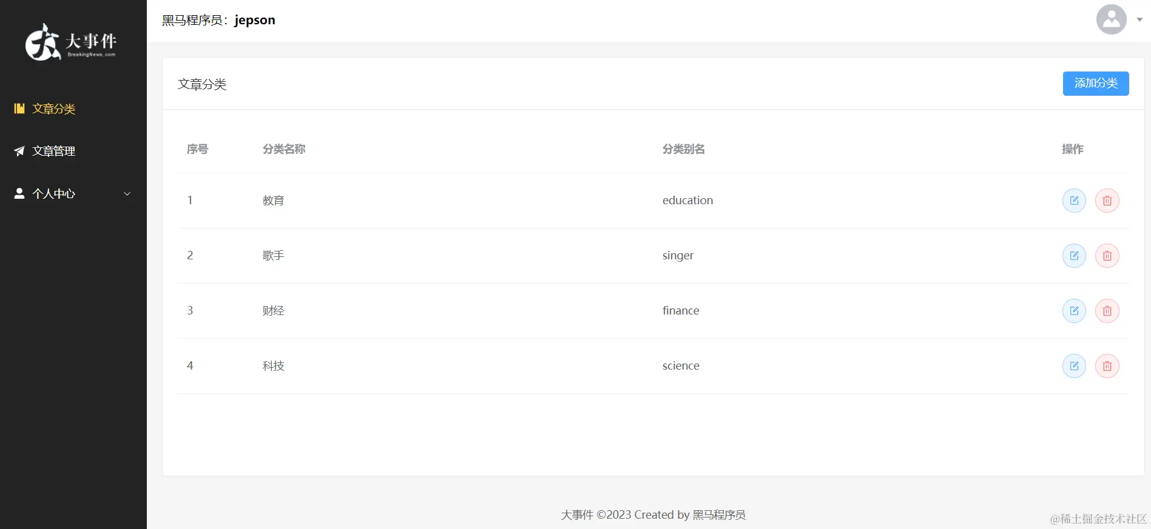Click the 大事件 logo
Screen dimensions: 1151x529
[x=70, y=42]
